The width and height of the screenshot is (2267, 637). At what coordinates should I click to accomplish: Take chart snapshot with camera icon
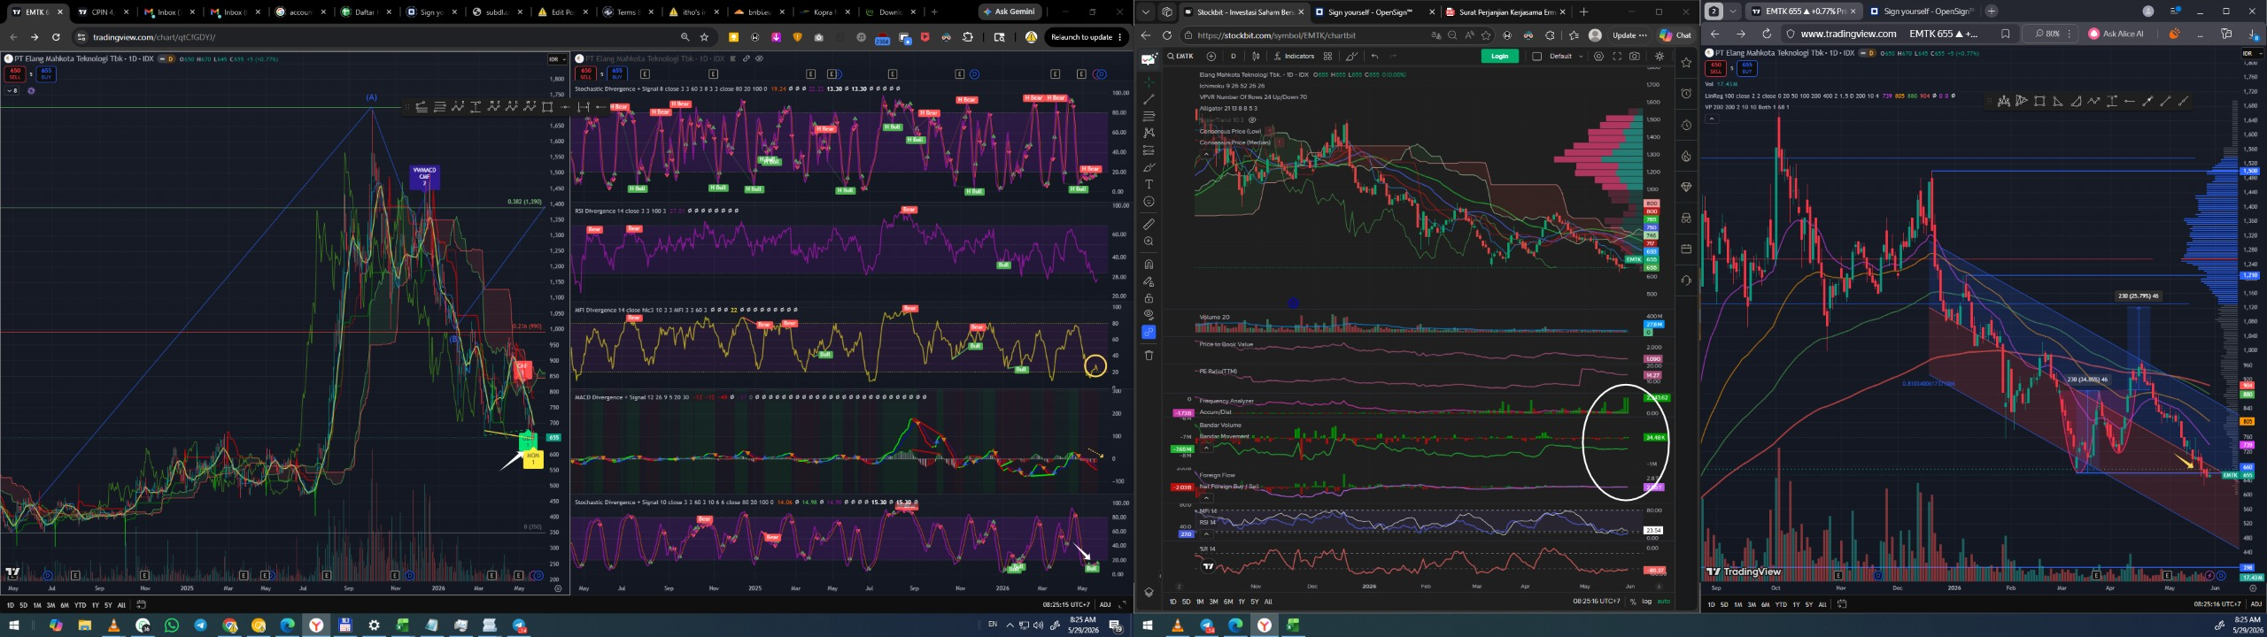pos(1635,56)
